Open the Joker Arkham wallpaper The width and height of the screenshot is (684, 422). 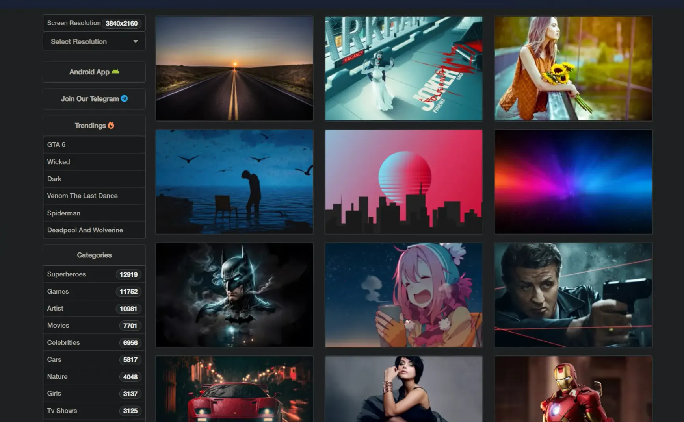point(404,68)
